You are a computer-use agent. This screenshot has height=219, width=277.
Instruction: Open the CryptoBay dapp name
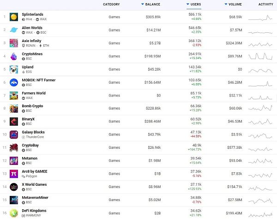tap(31, 146)
